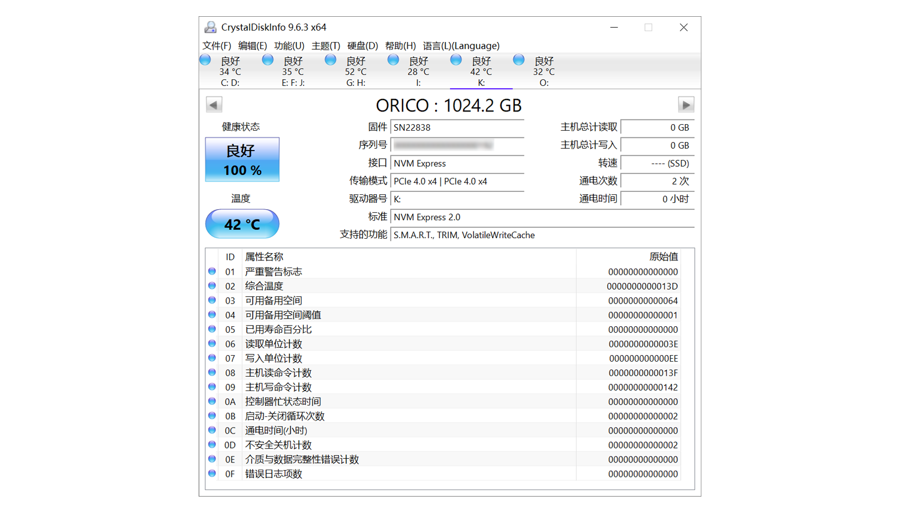Image resolution: width=900 pixels, height=514 pixels.
Task: Click the interface field NVM Express
Action: (x=457, y=163)
